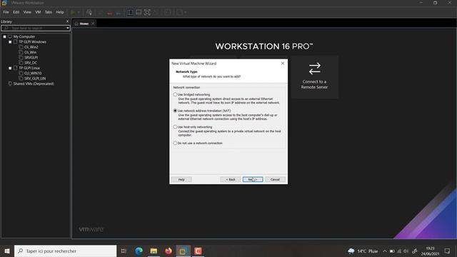Viewport: 457px width, 257px height.
Task: Open the Edit menu
Action: pyautogui.click(x=16, y=12)
